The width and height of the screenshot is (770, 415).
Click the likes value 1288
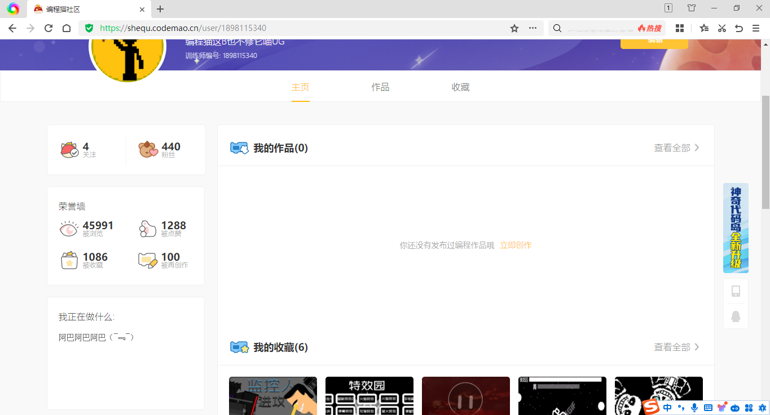174,225
